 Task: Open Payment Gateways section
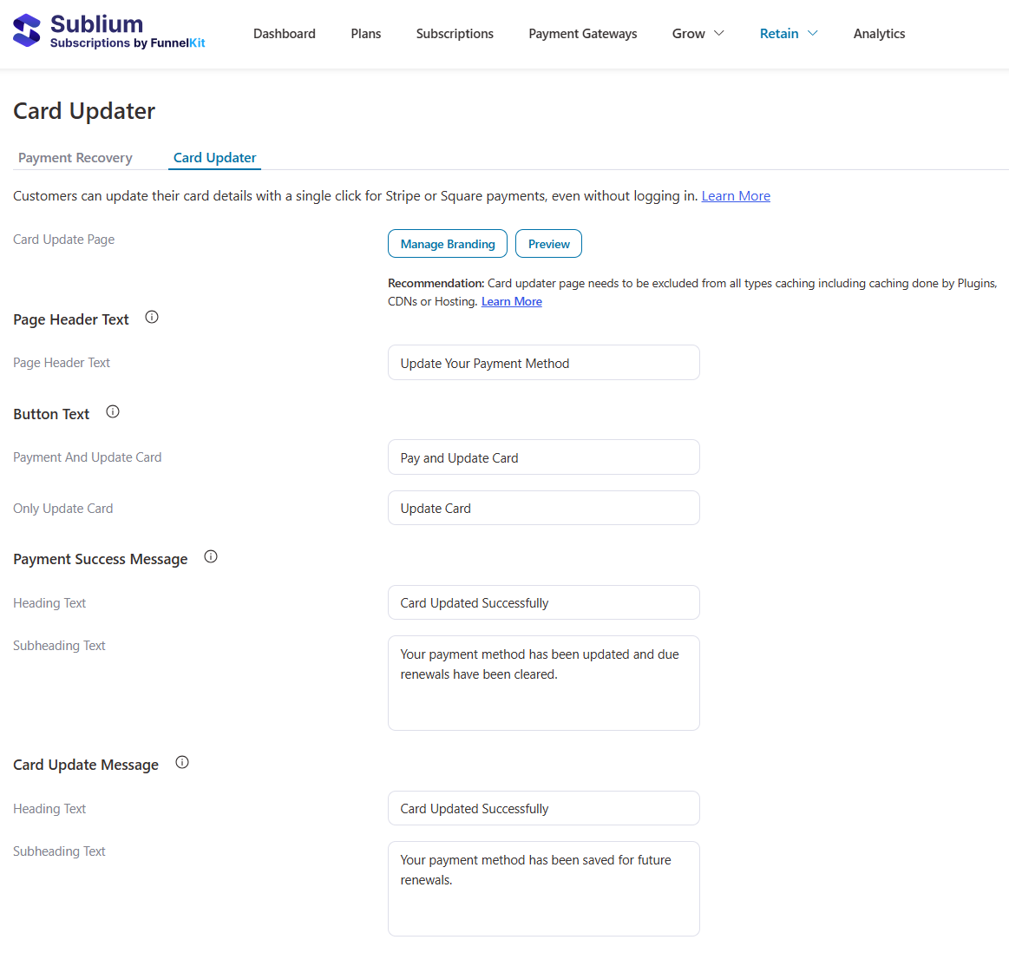pyautogui.click(x=582, y=34)
